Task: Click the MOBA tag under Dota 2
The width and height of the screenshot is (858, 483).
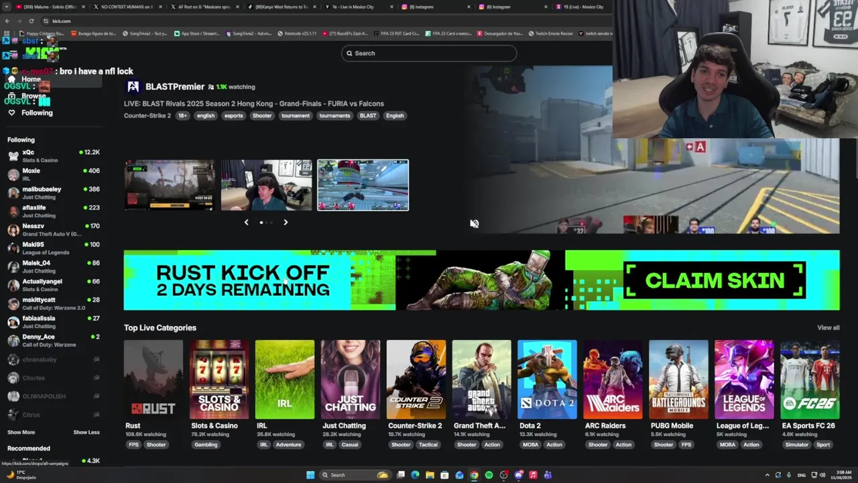Action: coord(530,445)
